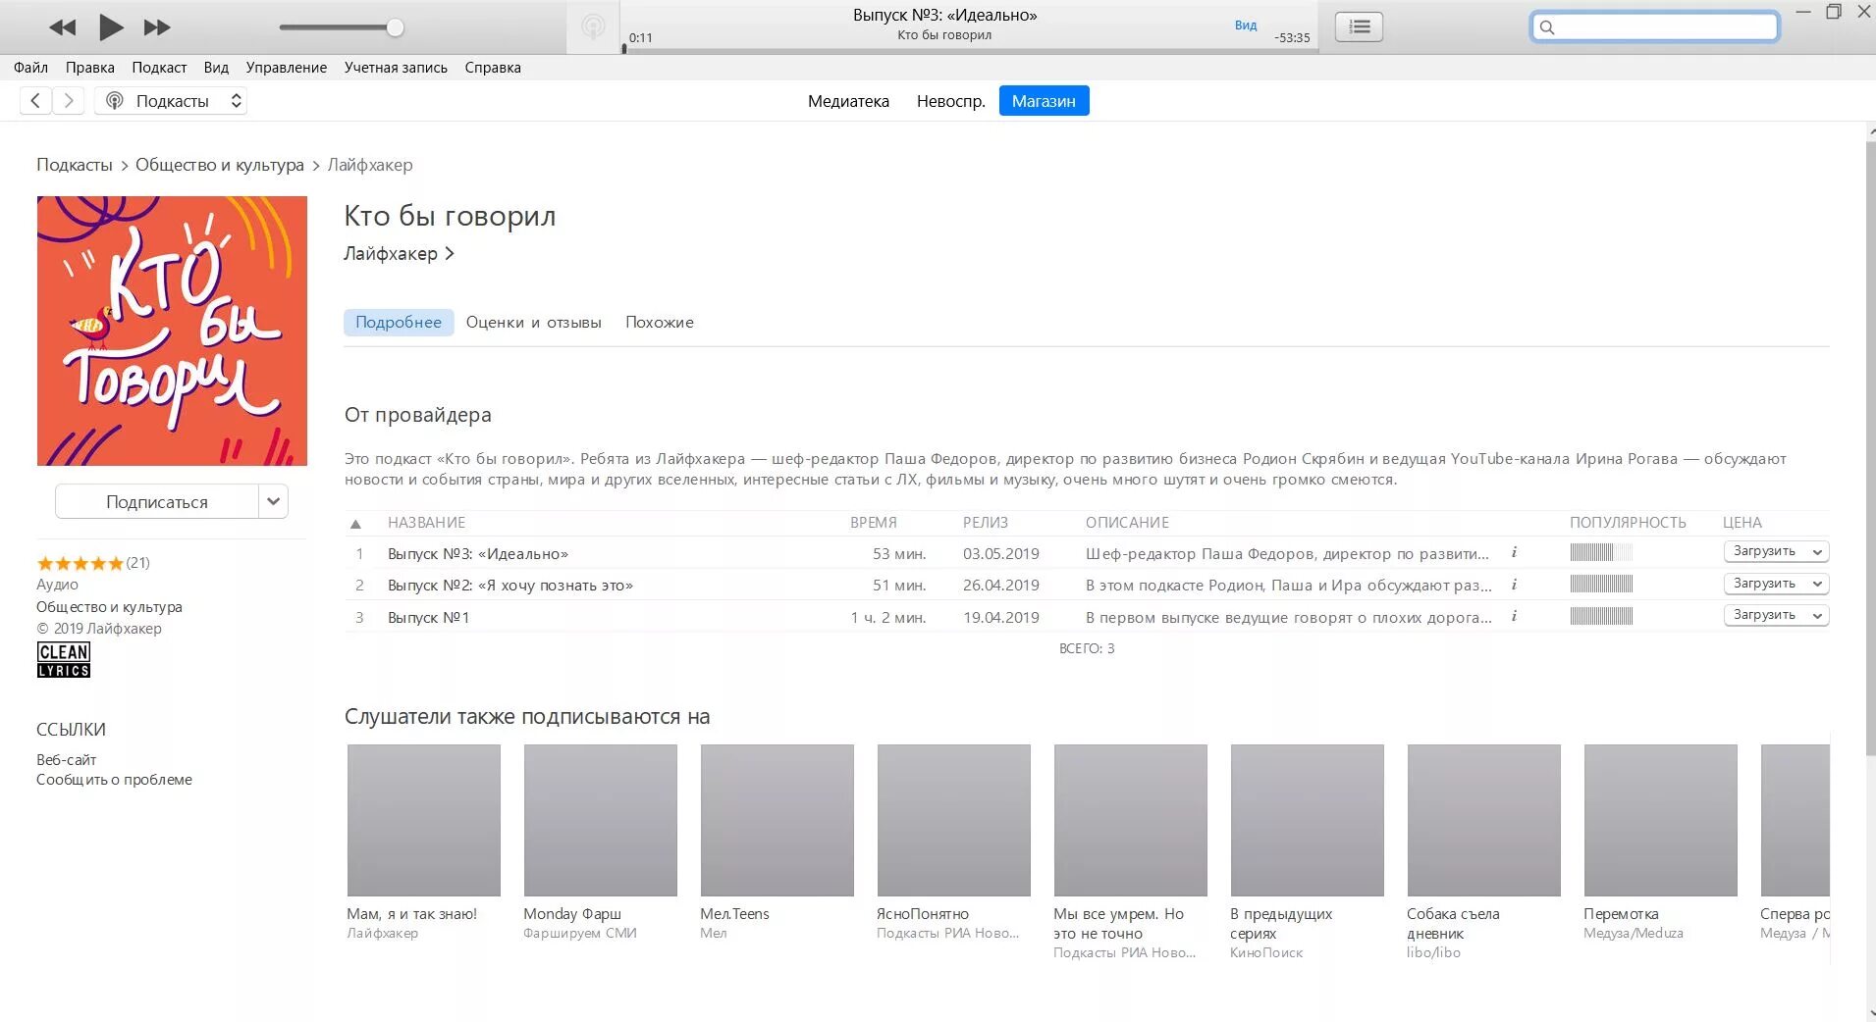Show info for Выпуск №2 episode

[1514, 585]
